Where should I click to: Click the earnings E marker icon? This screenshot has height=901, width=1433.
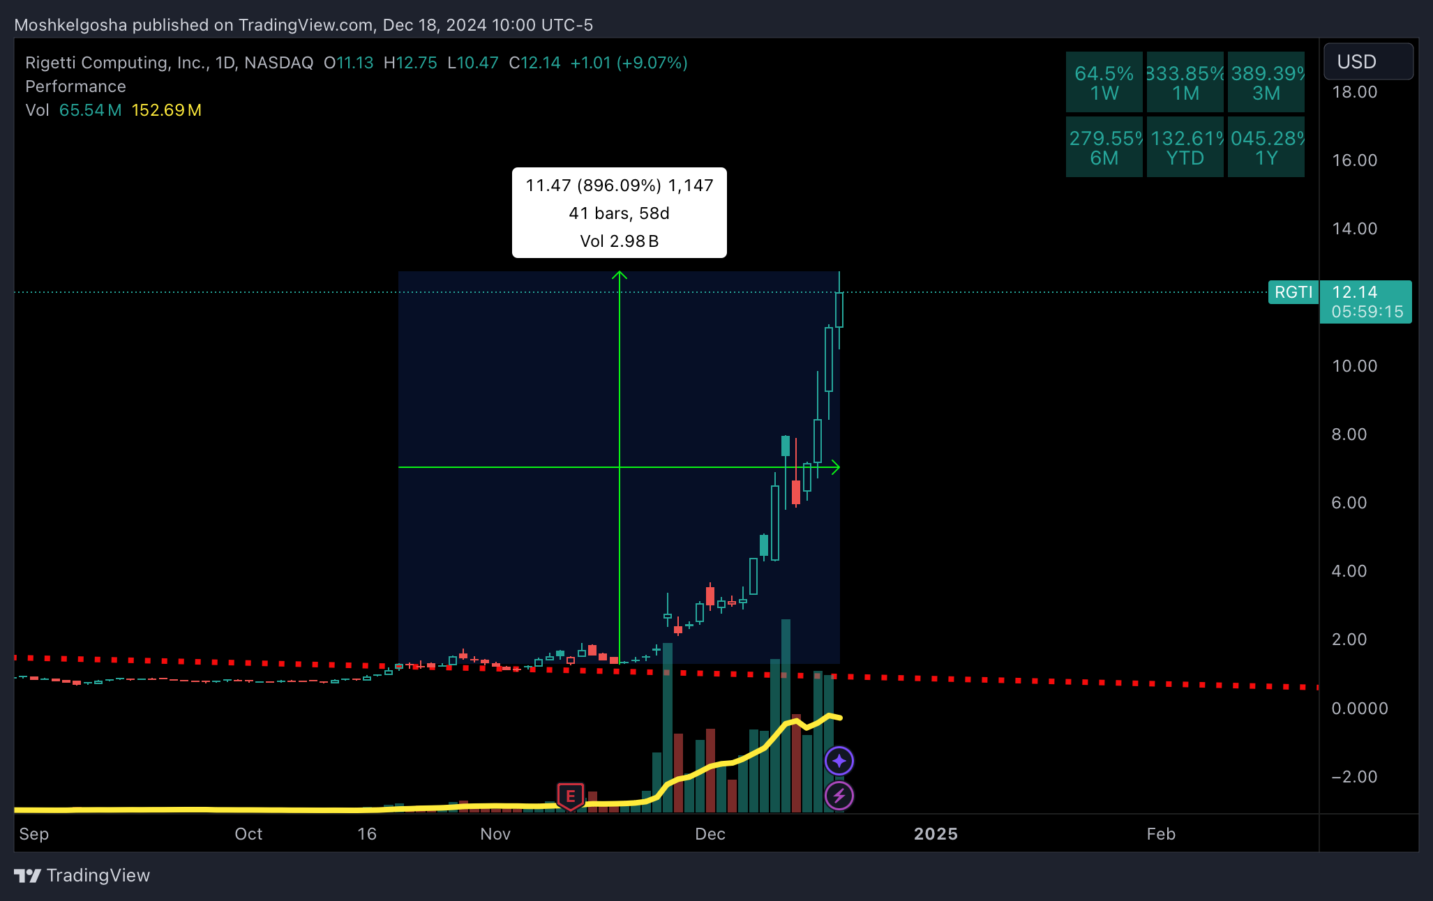[x=570, y=796]
